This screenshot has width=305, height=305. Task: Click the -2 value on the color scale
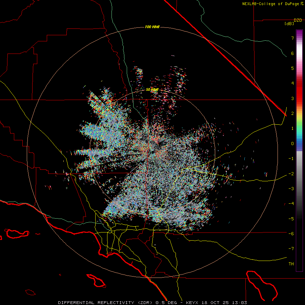pos(291,174)
